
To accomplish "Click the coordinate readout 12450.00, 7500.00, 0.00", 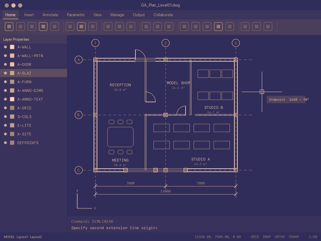I will [x=218, y=237].
